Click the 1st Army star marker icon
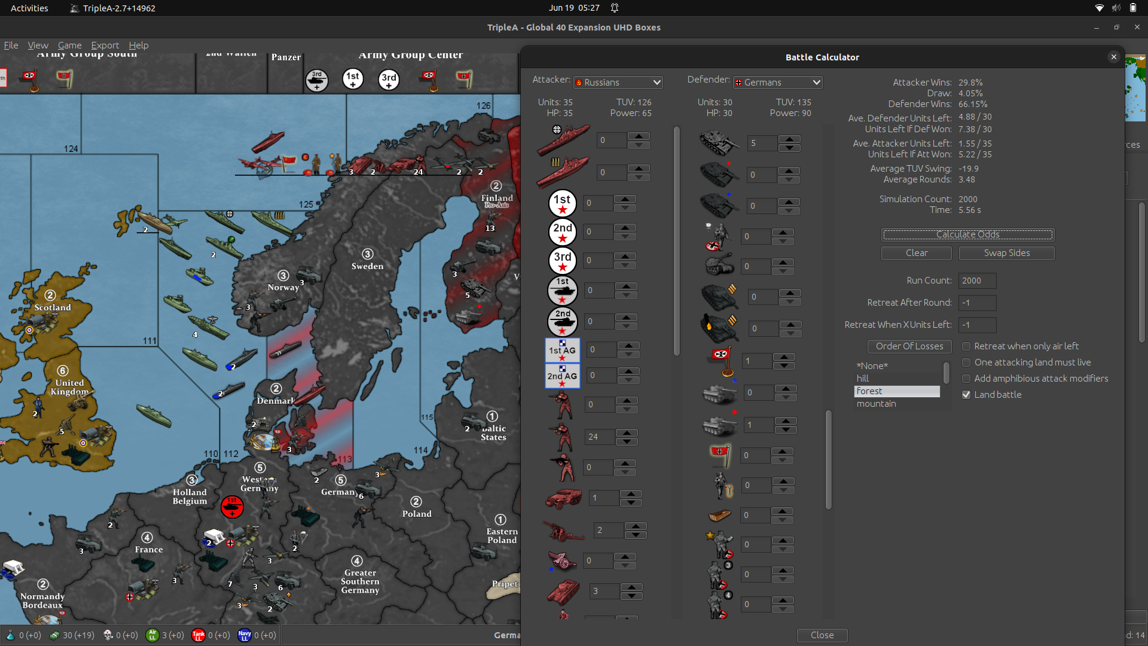This screenshot has width=1148, height=646. (562, 203)
